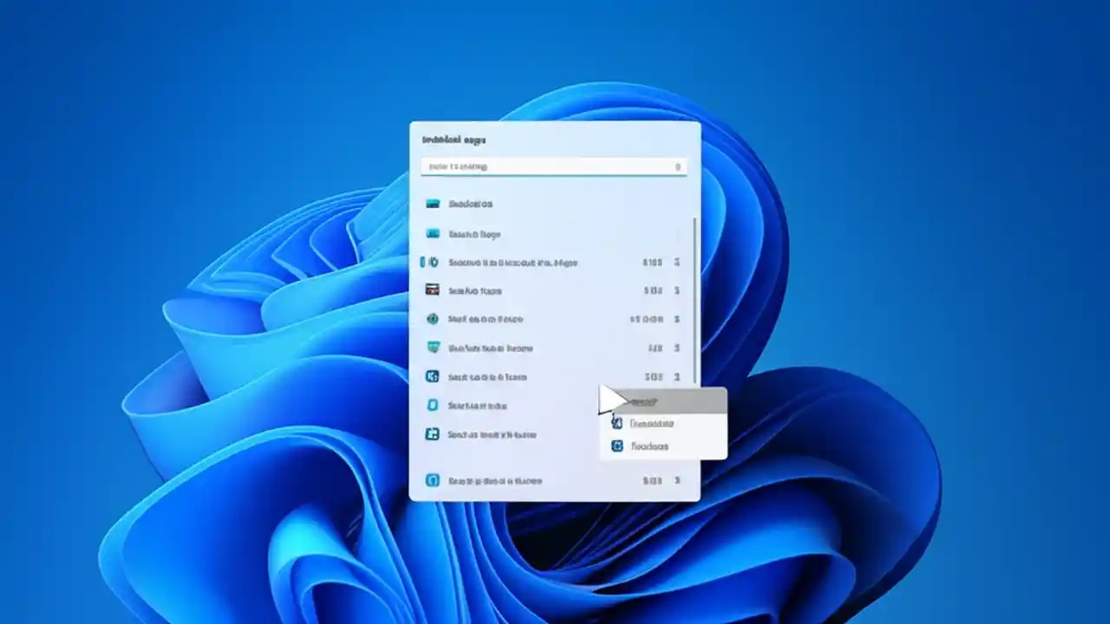The height and width of the screenshot is (624, 1110).
Task: Choose the second context menu entry with dark icon
Action: [652, 423]
